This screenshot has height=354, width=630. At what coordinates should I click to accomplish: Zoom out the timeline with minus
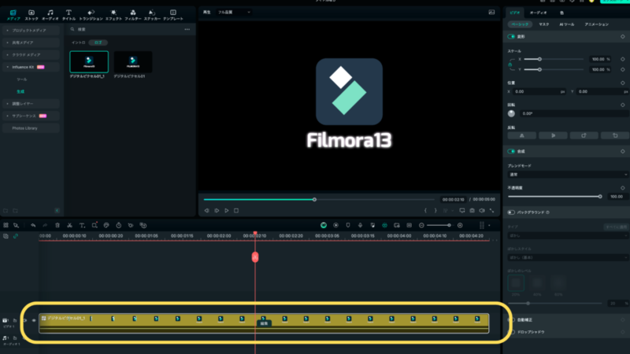click(x=421, y=226)
